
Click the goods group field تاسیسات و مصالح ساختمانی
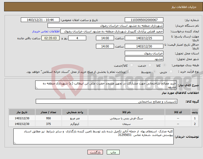click(x=107, y=102)
